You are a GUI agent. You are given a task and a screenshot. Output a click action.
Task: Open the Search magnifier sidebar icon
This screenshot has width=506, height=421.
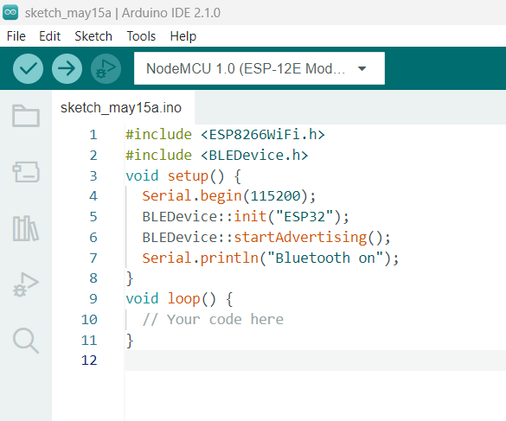pyautogui.click(x=26, y=341)
